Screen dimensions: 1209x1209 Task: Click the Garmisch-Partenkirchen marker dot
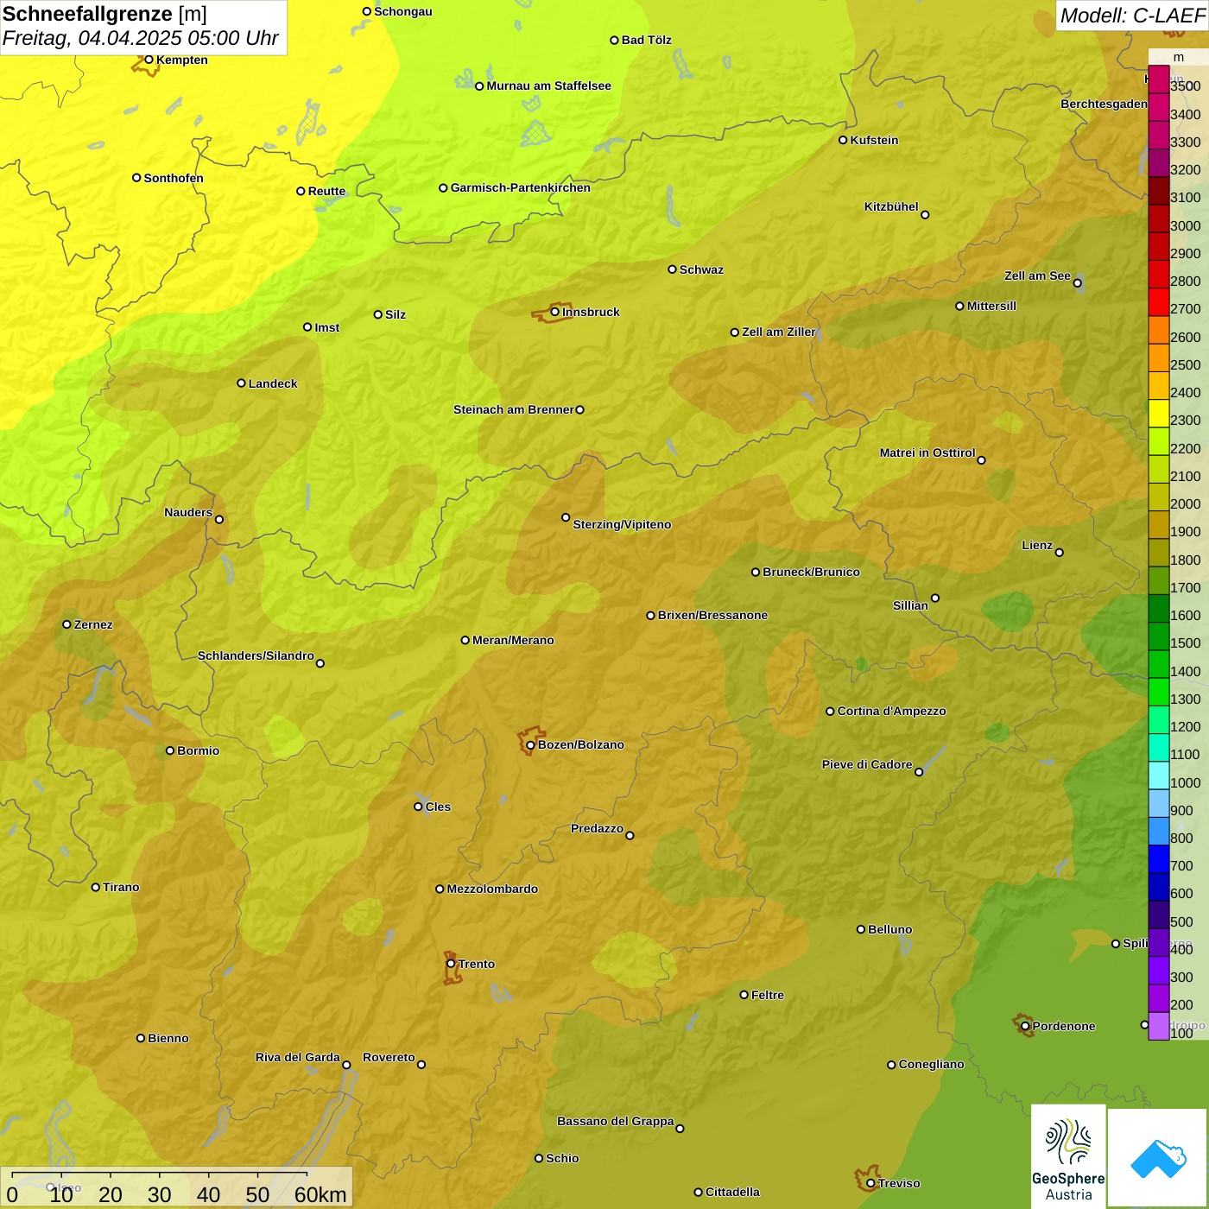click(443, 188)
